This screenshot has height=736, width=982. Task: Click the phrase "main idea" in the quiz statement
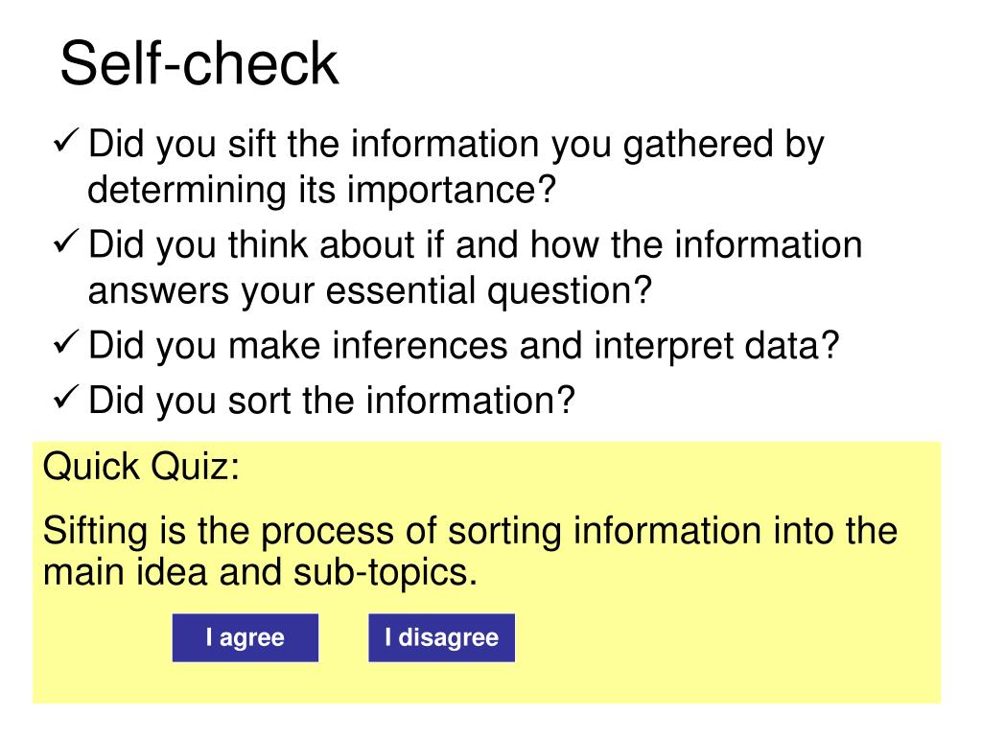pos(125,572)
